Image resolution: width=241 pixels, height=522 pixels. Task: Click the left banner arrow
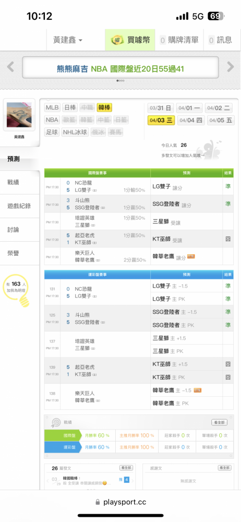pos(10,67)
